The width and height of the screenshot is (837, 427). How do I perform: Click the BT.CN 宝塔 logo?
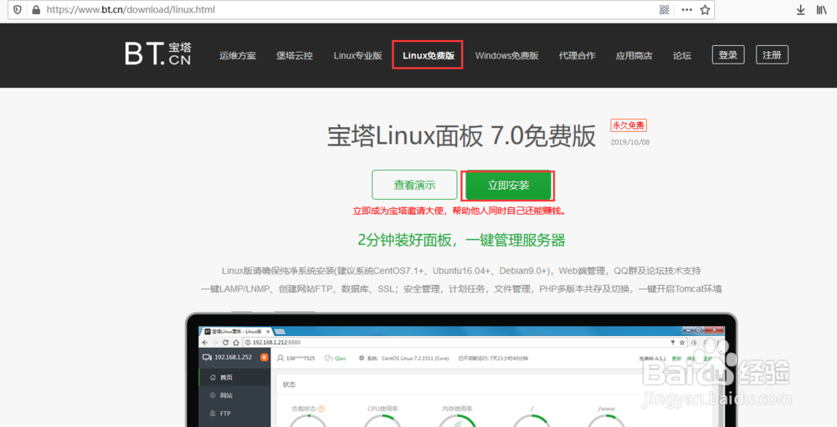[157, 53]
